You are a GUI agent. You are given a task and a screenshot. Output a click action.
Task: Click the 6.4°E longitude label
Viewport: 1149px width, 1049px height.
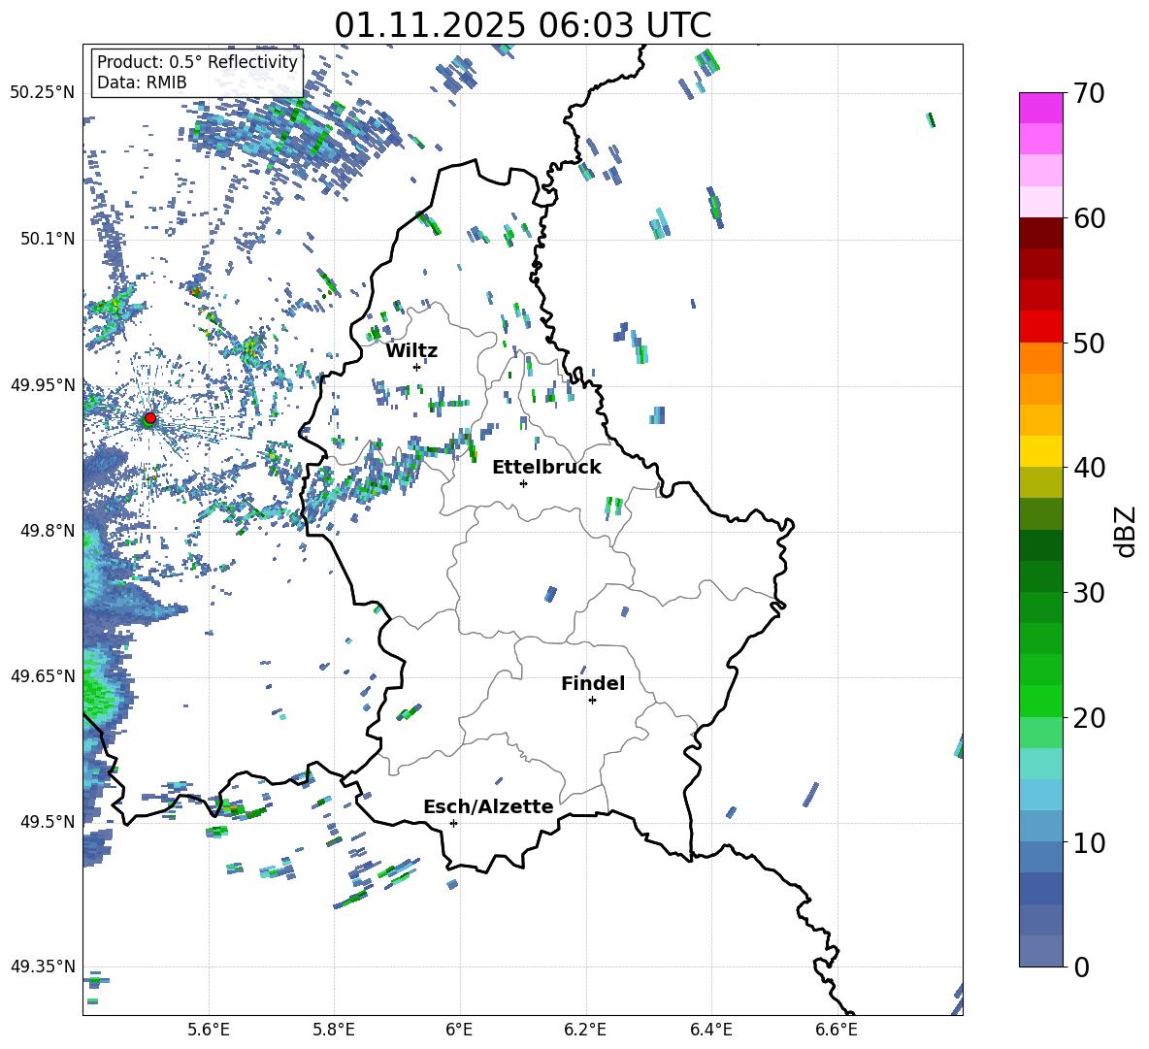point(710,1030)
